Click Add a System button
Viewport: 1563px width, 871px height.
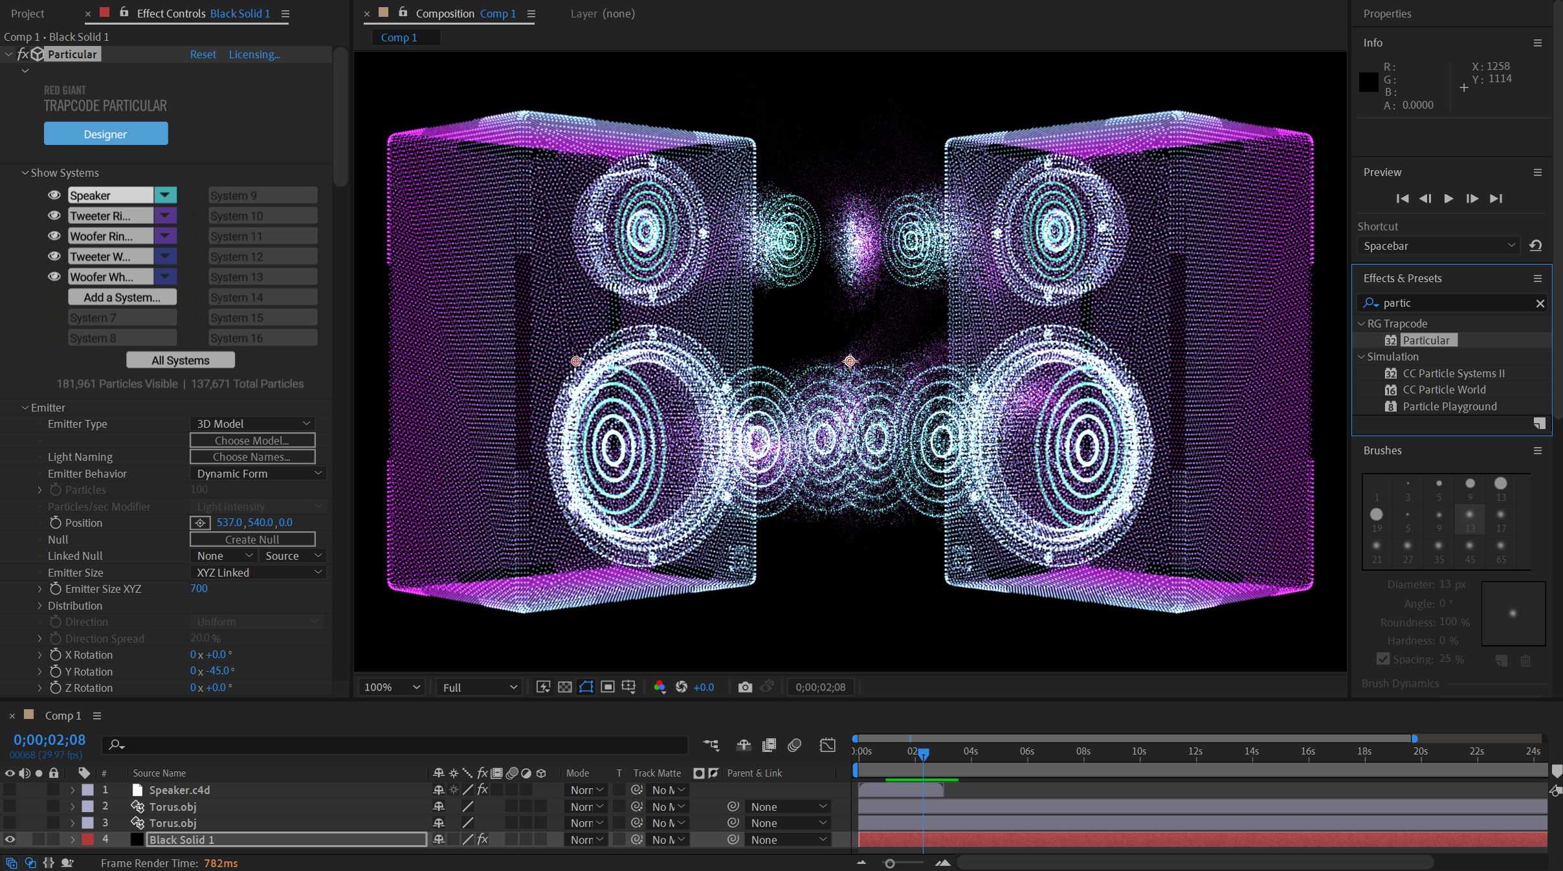coord(122,298)
